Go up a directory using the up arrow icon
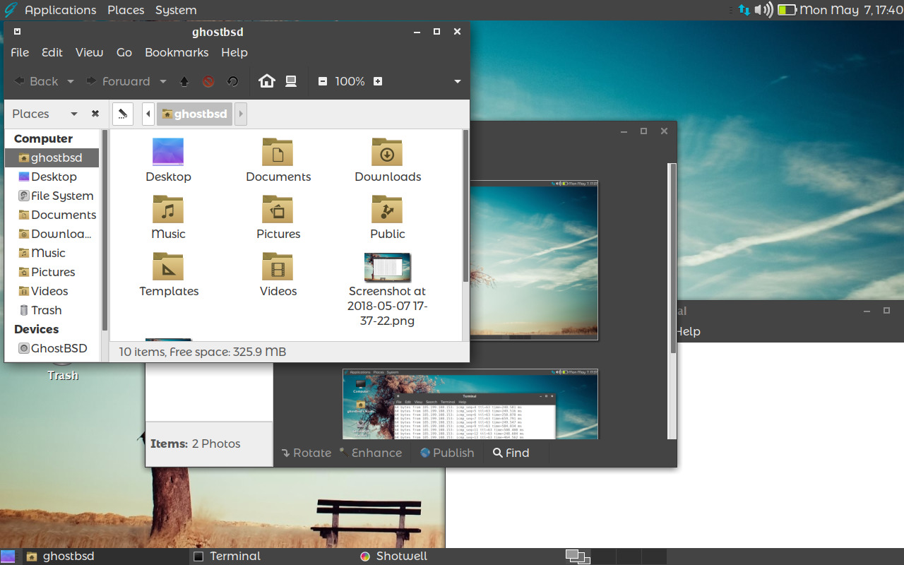Viewport: 904px width, 565px height. (x=184, y=81)
